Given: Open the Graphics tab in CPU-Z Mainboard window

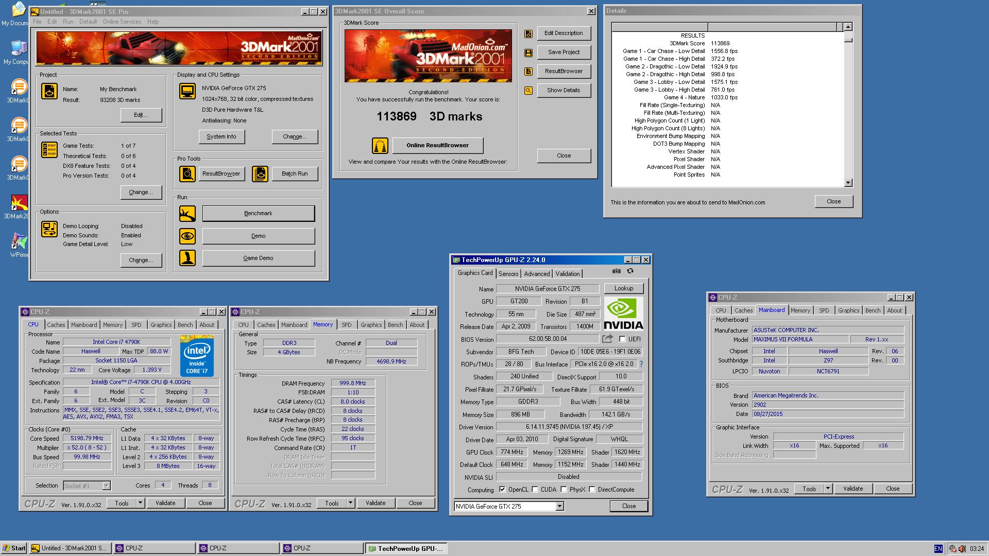Looking at the screenshot, I should [848, 310].
